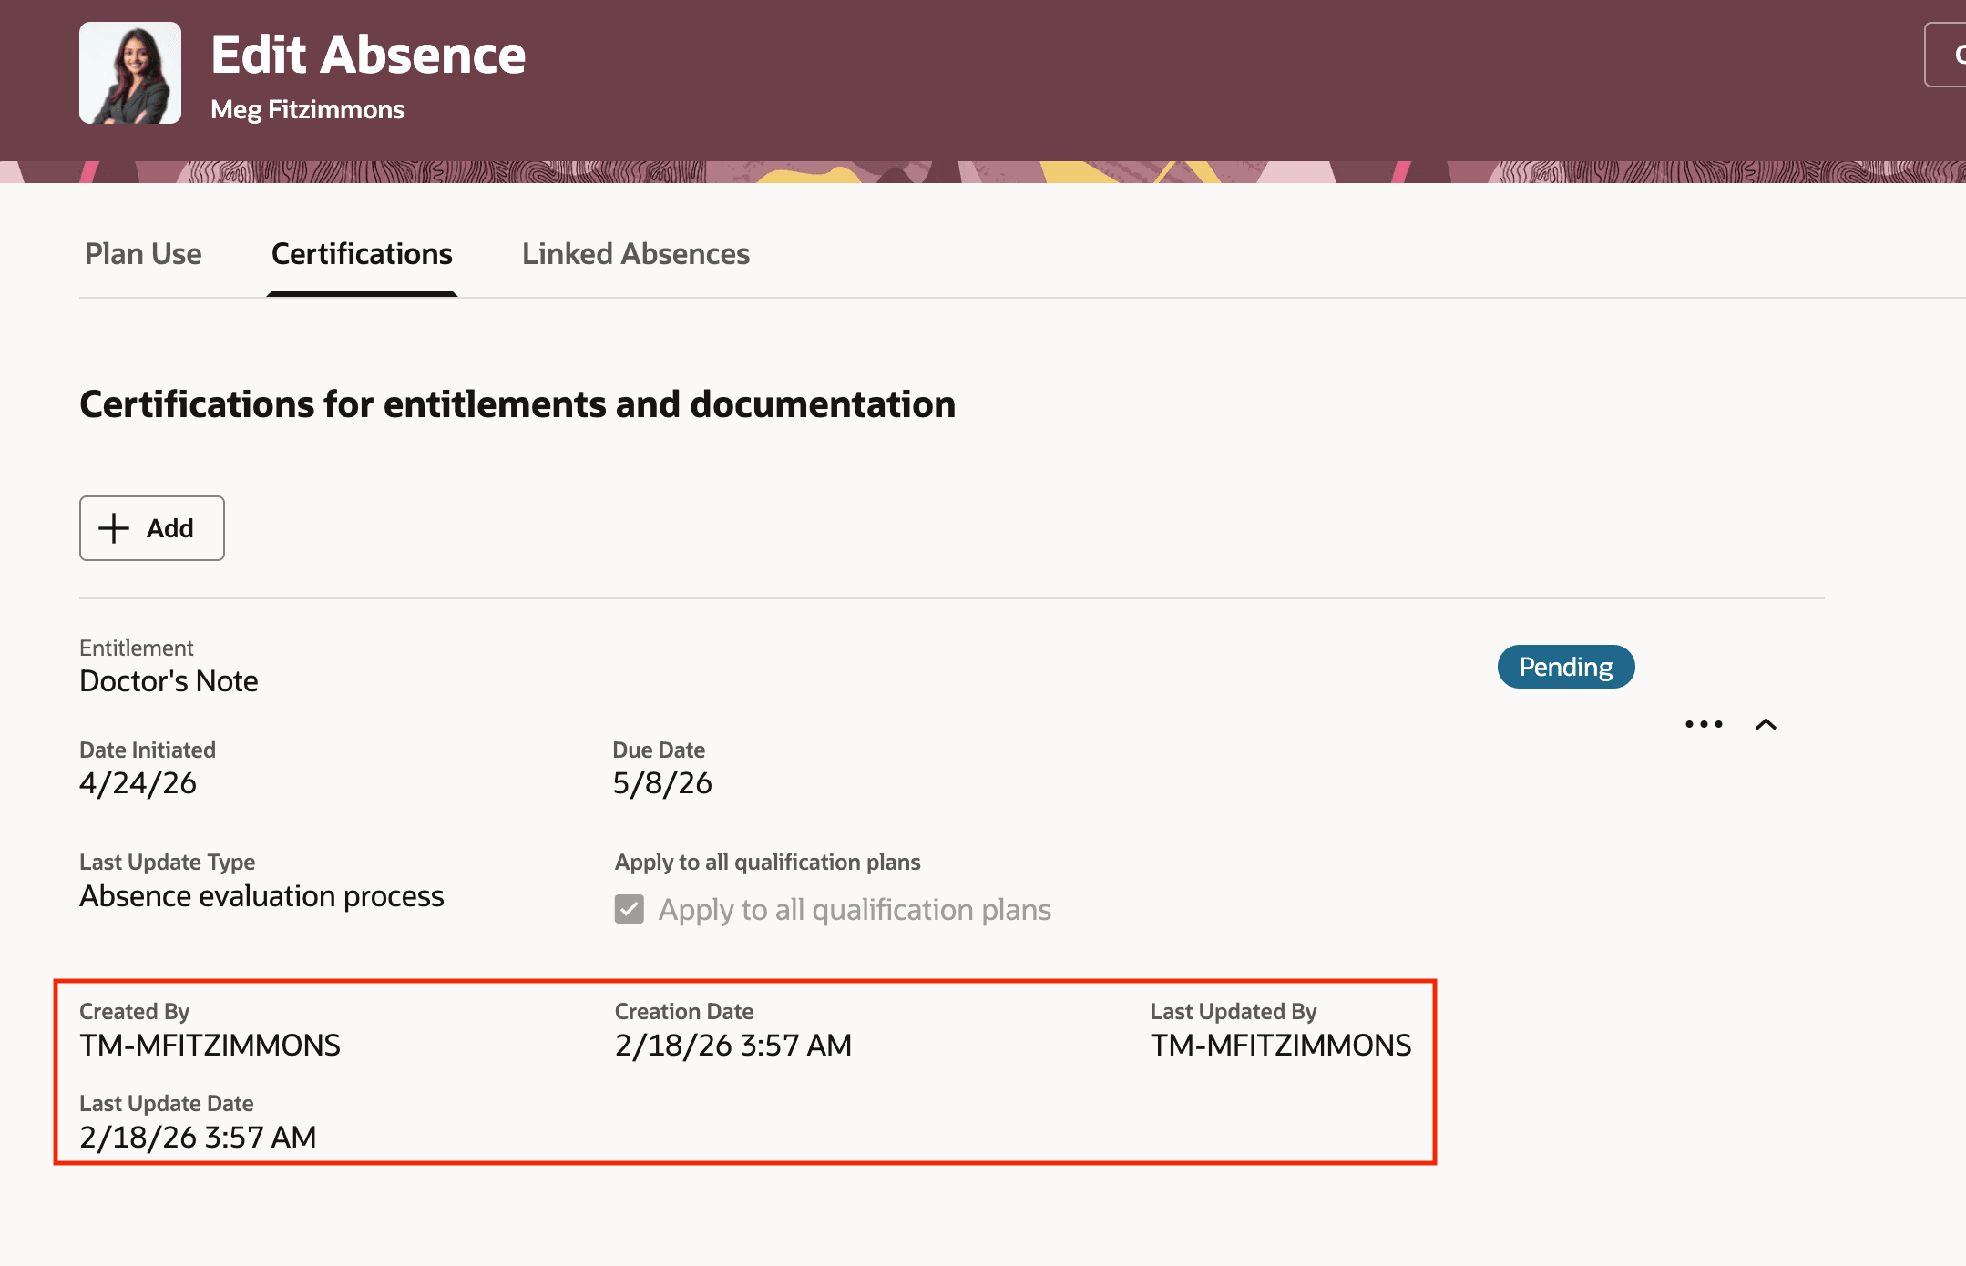Toggle Apply to all qualification plans checkbox
The height and width of the screenshot is (1266, 1966).
point(630,909)
